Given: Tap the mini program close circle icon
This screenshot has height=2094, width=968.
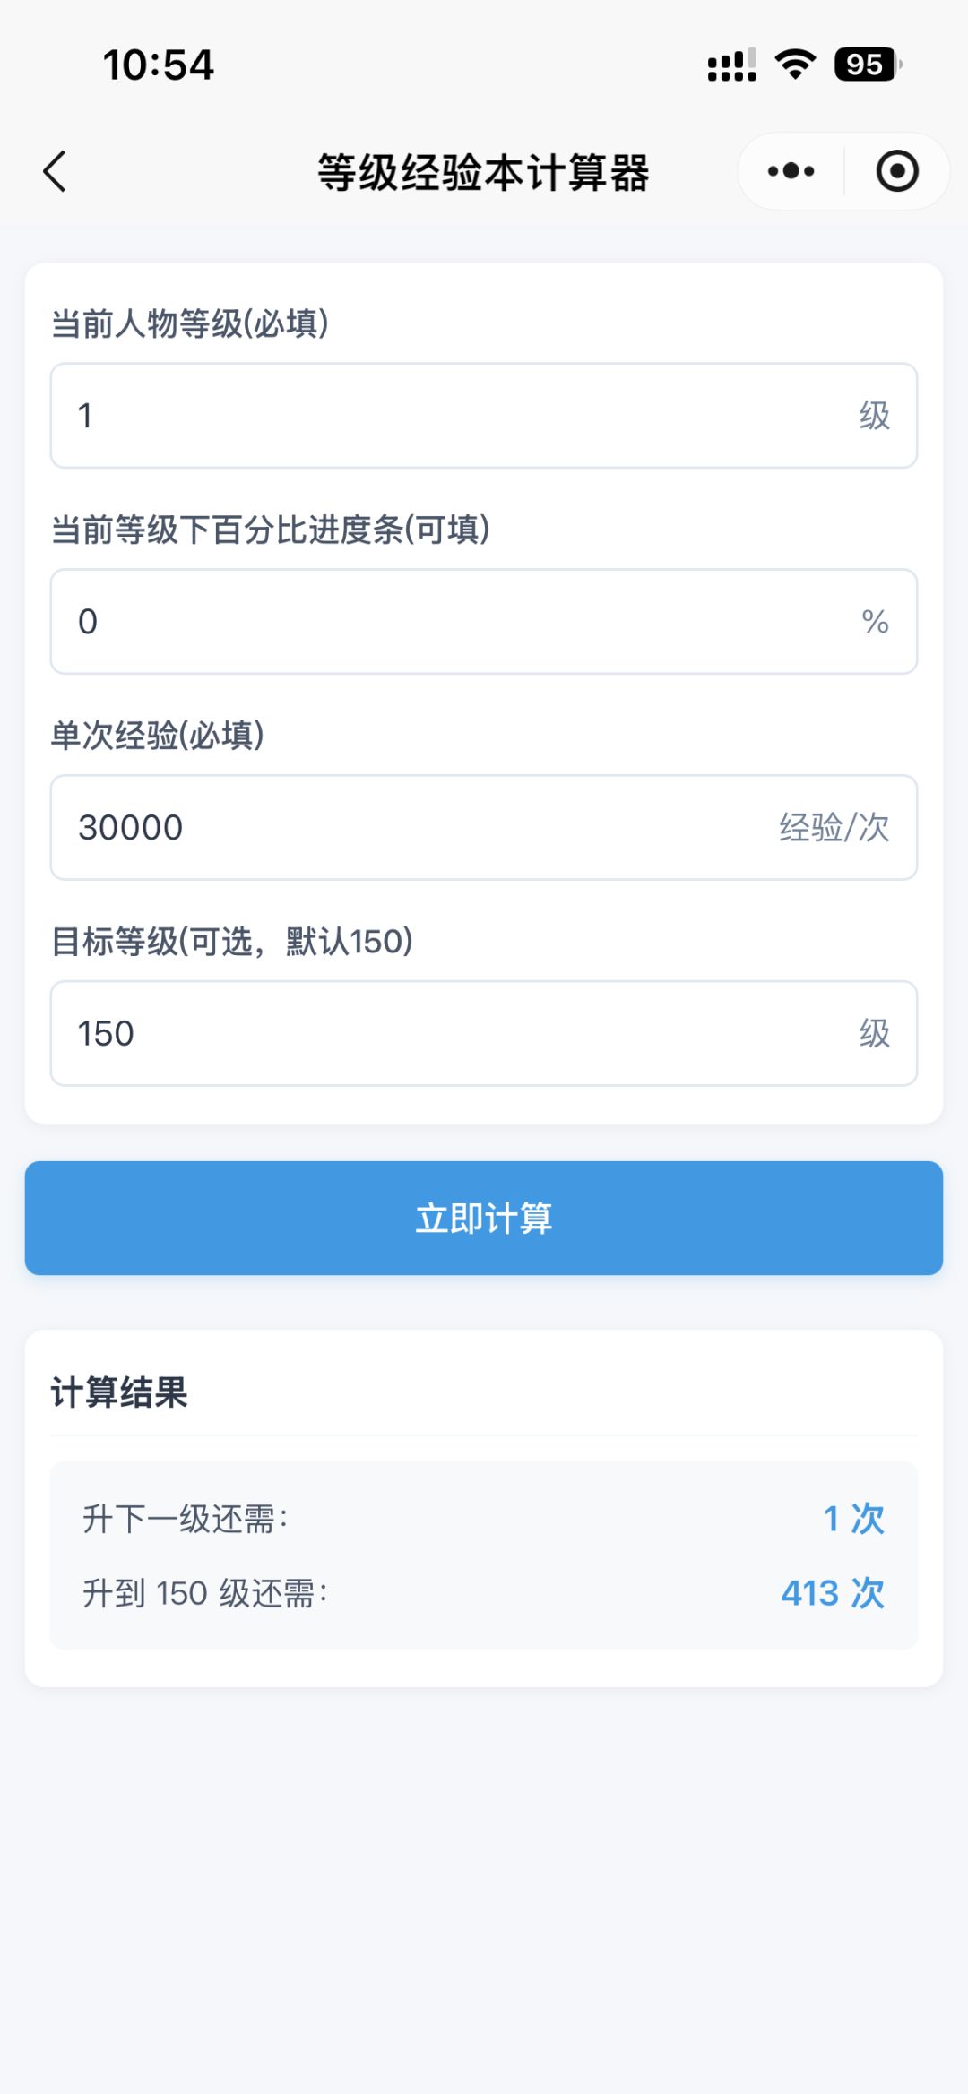Looking at the screenshot, I should pyautogui.click(x=896, y=171).
